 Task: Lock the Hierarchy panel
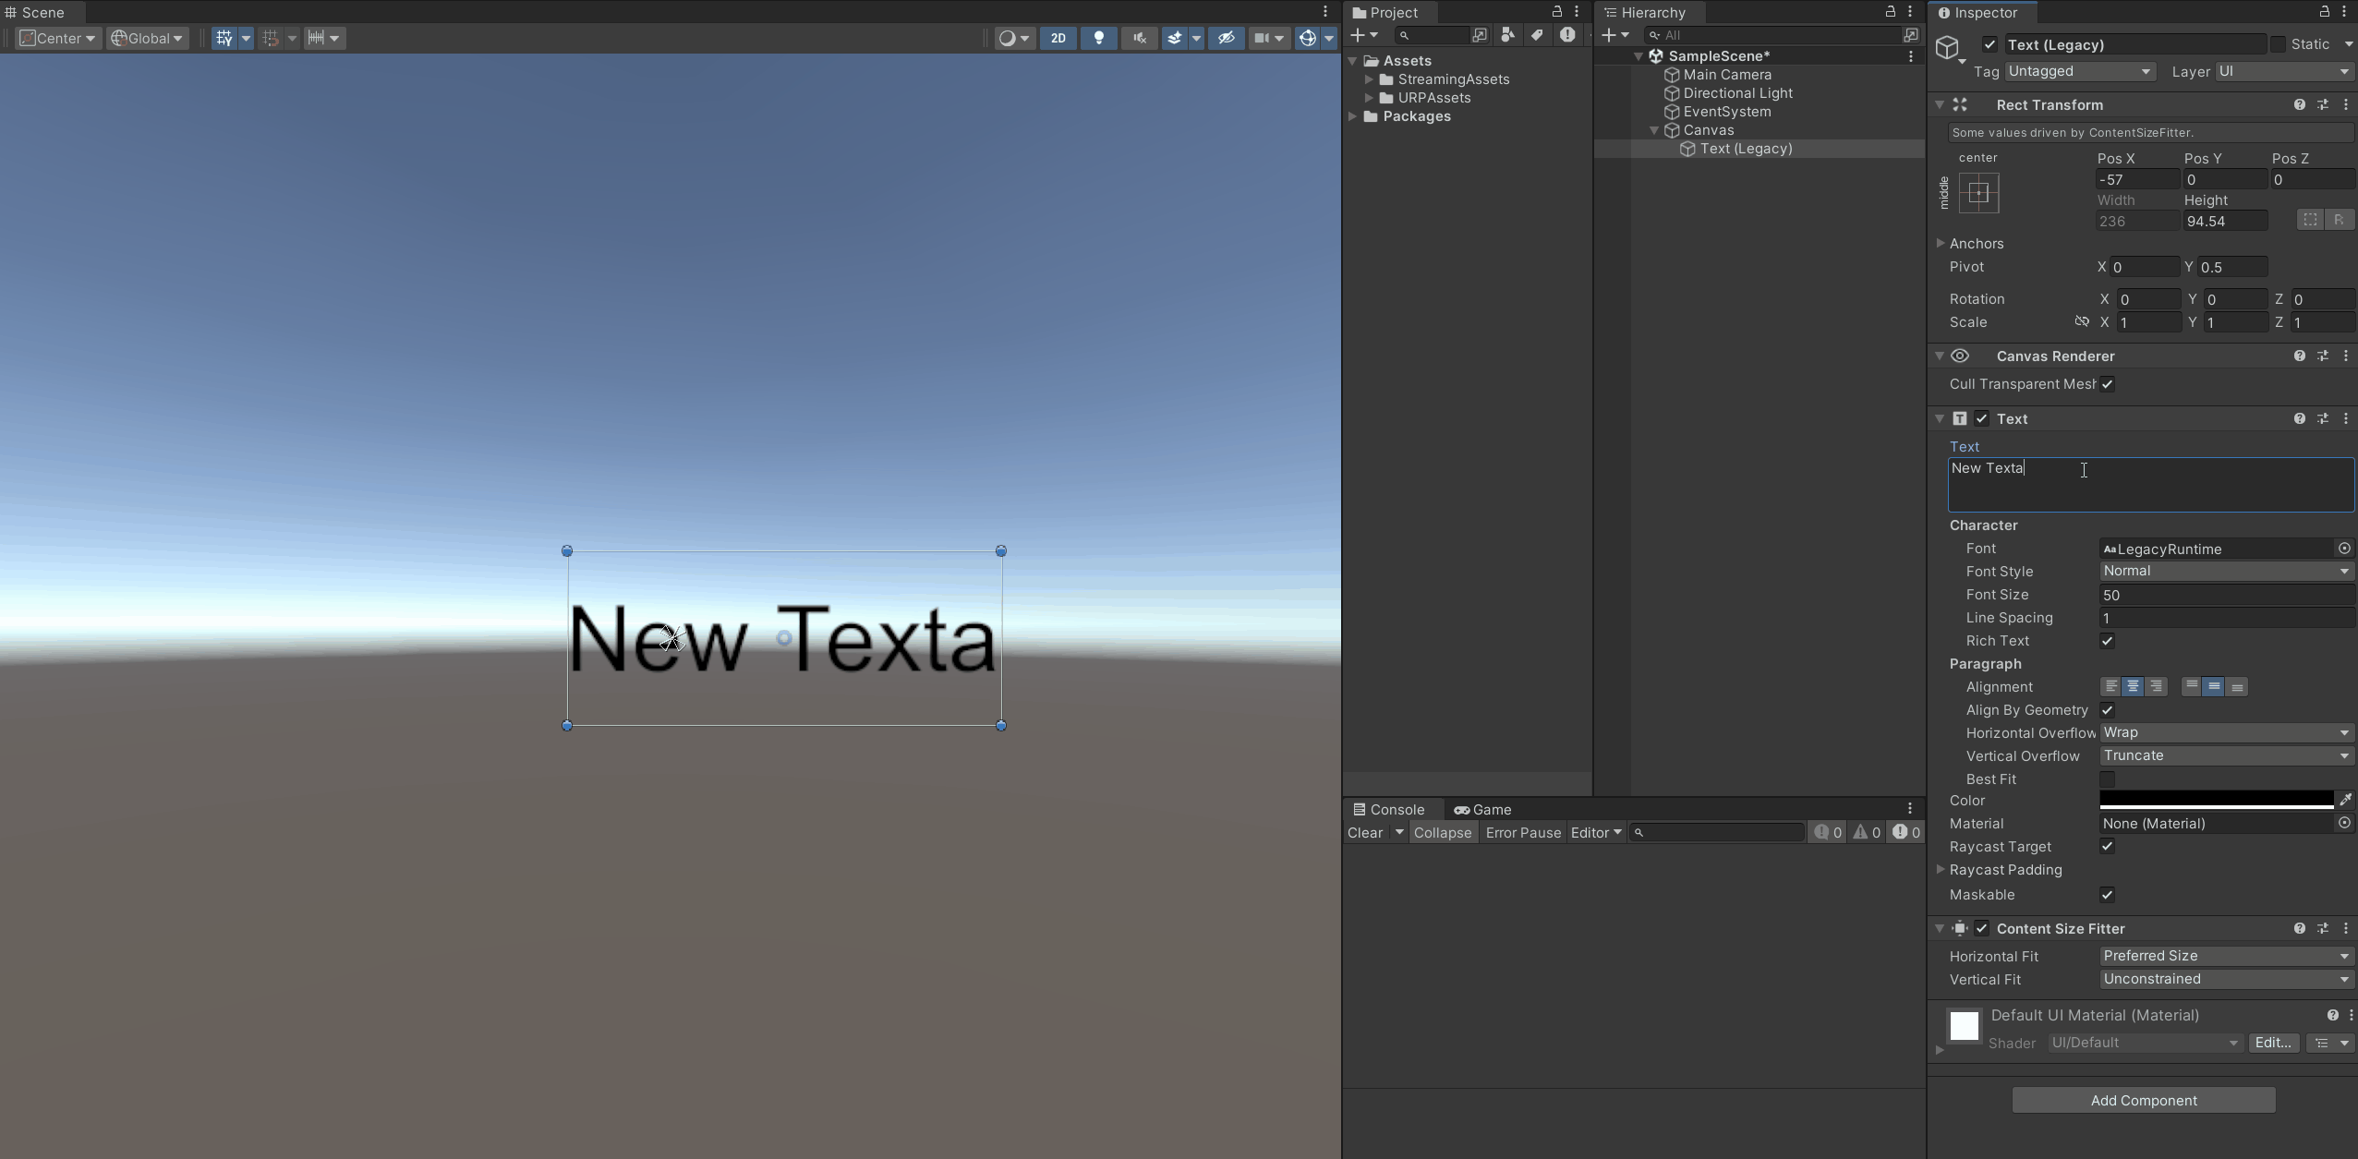pyautogui.click(x=1891, y=12)
